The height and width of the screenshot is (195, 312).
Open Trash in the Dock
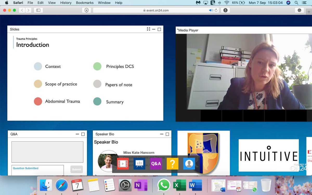pyautogui.click(x=266, y=185)
